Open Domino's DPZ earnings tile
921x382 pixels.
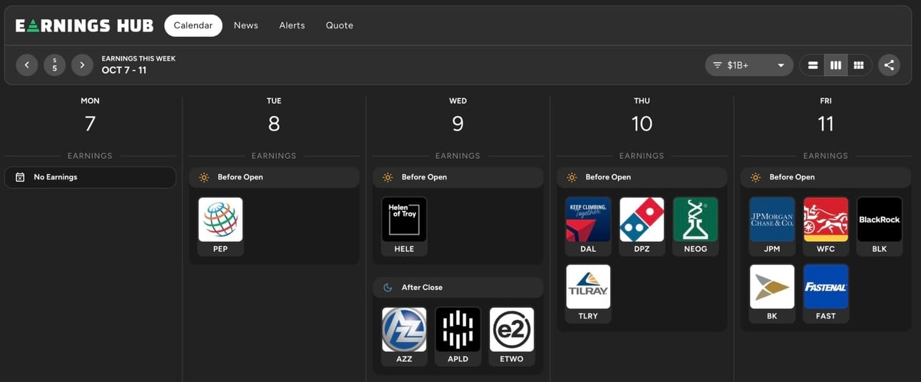642,226
